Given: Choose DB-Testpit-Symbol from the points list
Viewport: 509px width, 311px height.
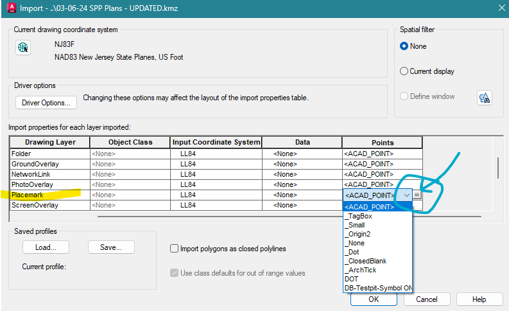Looking at the screenshot, I should pos(377,288).
